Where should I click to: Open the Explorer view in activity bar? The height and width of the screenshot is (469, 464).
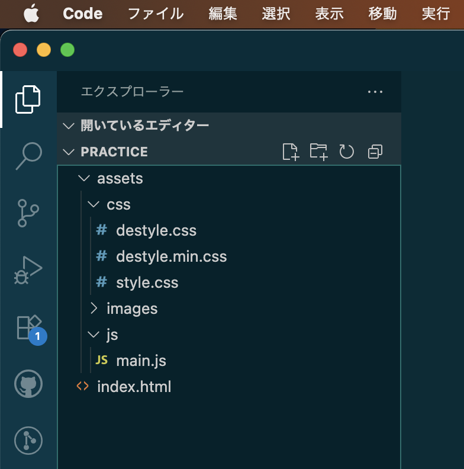pyautogui.click(x=28, y=99)
